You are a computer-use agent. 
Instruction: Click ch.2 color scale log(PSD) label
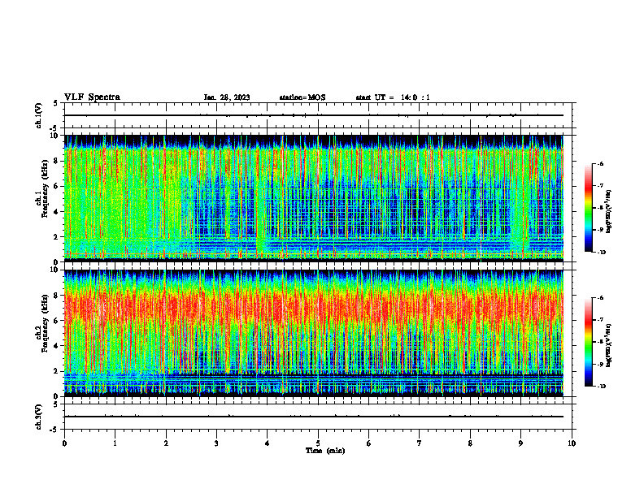tap(609, 345)
